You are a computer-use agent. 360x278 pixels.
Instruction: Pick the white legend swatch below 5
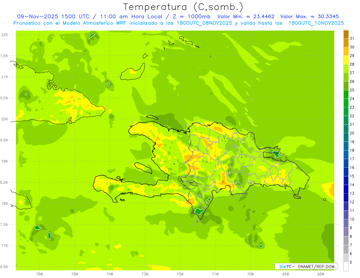click(x=346, y=267)
